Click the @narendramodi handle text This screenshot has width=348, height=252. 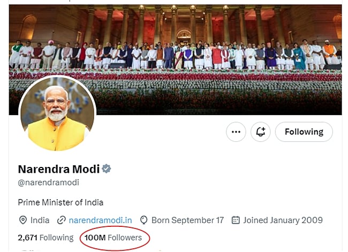point(49,182)
